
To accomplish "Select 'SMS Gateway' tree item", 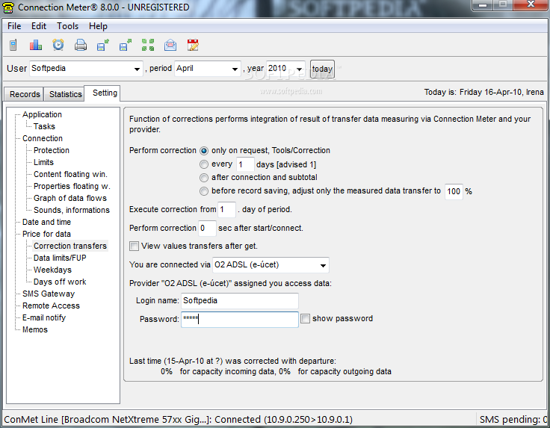I will point(49,294).
